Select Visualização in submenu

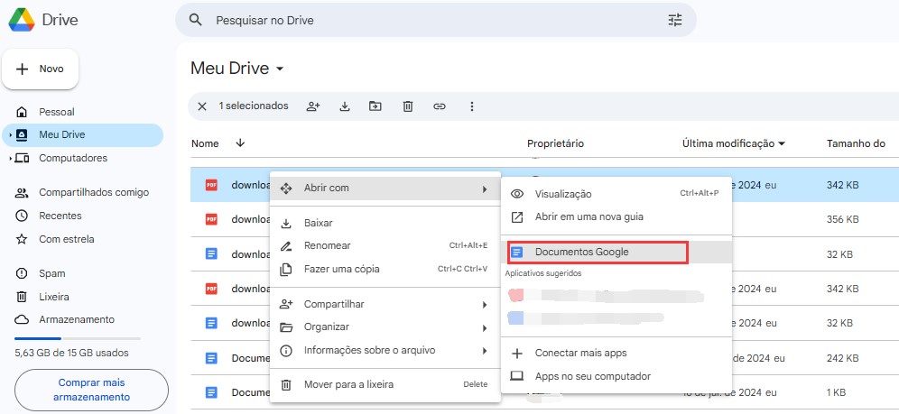click(616, 194)
